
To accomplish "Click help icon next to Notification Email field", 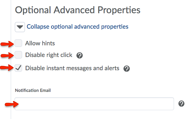I will click(x=181, y=104).
